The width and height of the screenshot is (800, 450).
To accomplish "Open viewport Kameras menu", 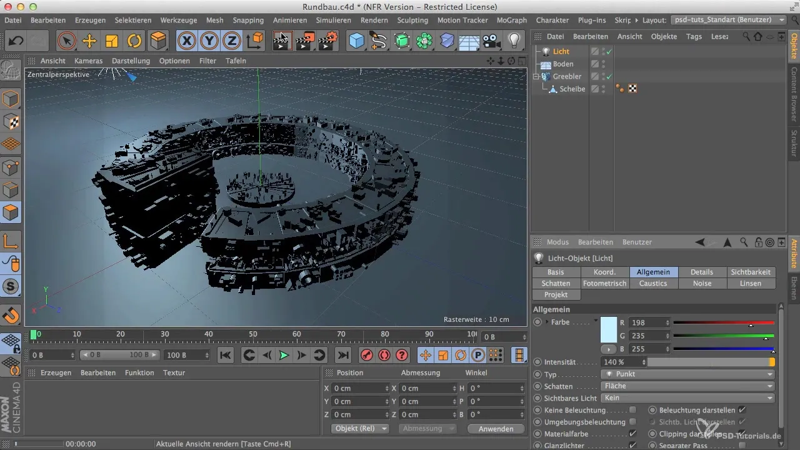I will click(x=88, y=61).
